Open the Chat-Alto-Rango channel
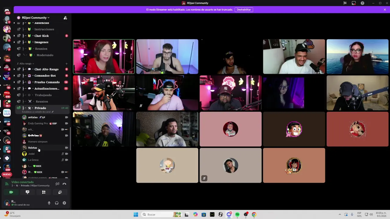Viewport: 390px width, 219px height. [x=46, y=69]
